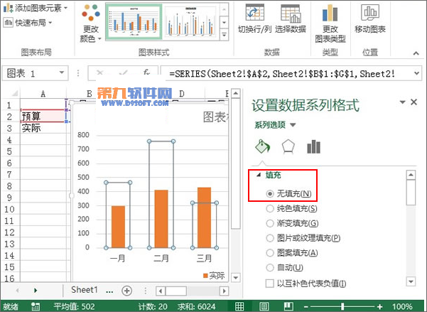
Task: Open Effects pentagon tab
Action: [x=288, y=146]
